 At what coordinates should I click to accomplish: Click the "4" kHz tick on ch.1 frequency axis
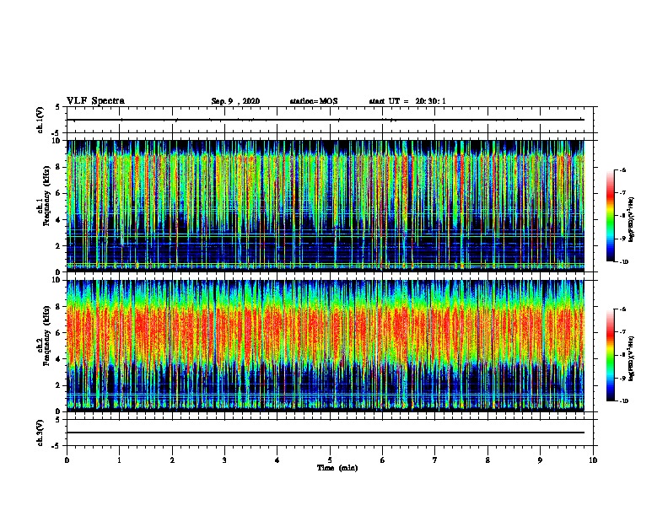pyautogui.click(x=58, y=220)
